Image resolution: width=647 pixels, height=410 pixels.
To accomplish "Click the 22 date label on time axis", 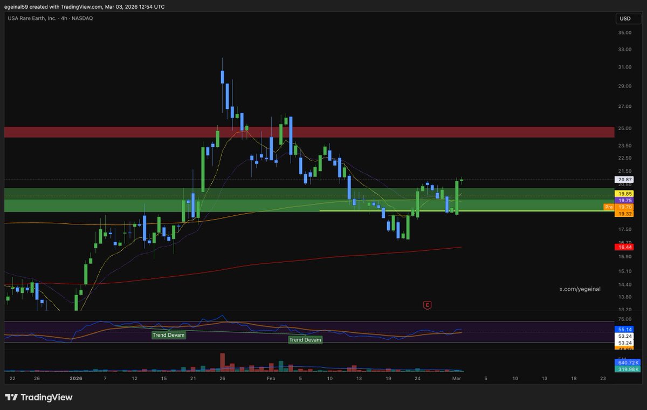I will pos(12,379).
